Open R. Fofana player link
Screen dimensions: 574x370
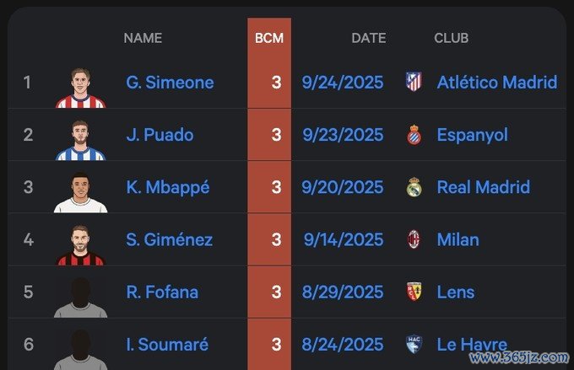pyautogui.click(x=162, y=292)
